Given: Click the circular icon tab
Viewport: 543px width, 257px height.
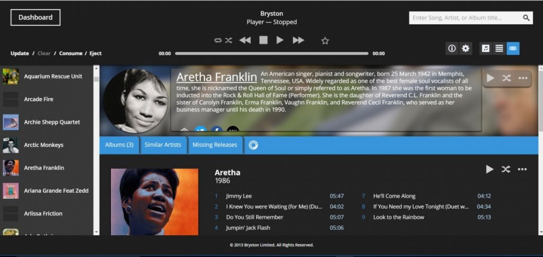Looking at the screenshot, I should (253, 145).
